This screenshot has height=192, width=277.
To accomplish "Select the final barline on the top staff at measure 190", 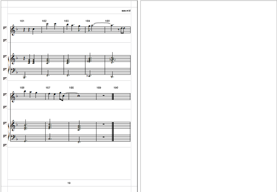I will point(113,97).
